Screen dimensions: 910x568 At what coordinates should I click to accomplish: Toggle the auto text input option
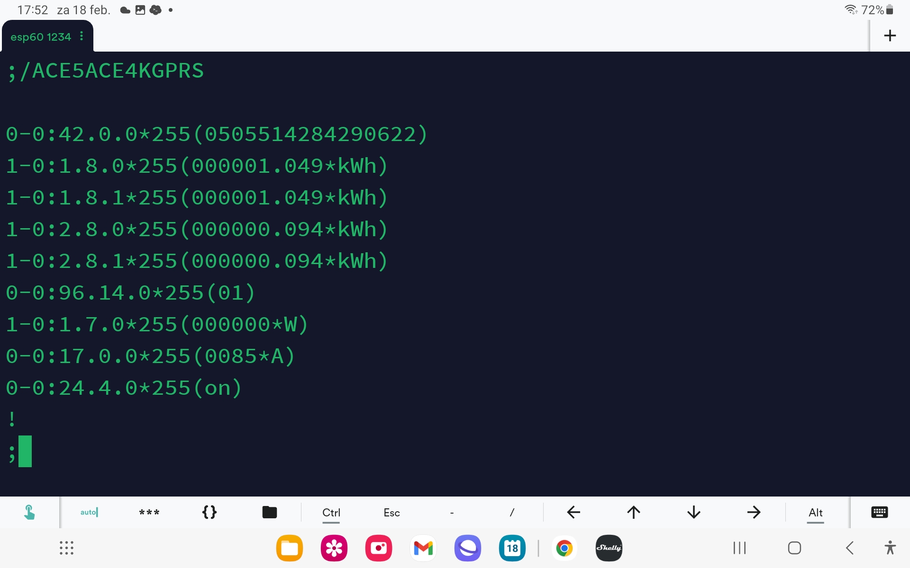[x=89, y=512]
